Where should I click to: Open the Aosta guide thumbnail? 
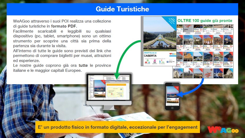pos(208,28)
